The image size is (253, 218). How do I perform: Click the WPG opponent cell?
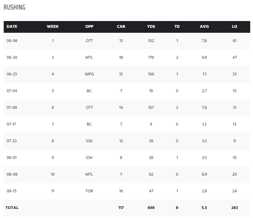(x=89, y=74)
